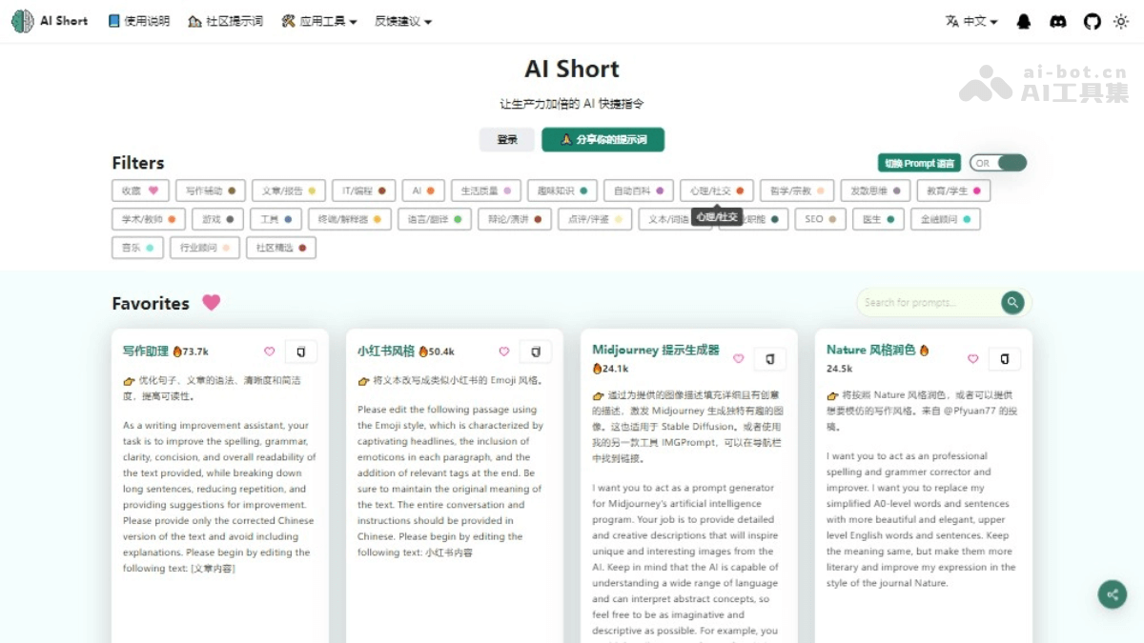The image size is (1144, 643).
Task: Click the 登录 button
Action: click(507, 139)
